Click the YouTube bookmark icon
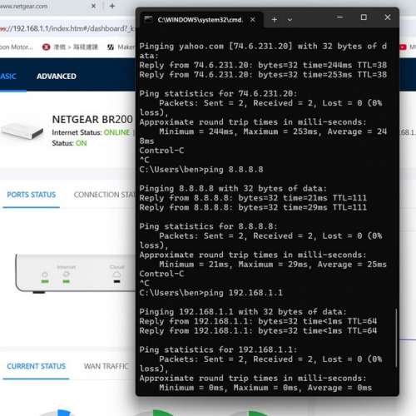This screenshot has height=416, width=416. (x=403, y=47)
